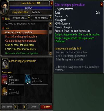Click the Pouvoir primordial reagent icon
Screen dimensions: 104x111
28,79
